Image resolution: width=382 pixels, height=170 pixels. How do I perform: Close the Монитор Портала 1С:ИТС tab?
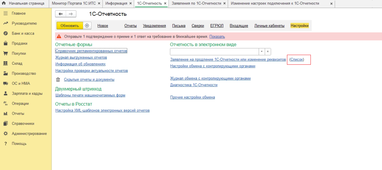99,4
